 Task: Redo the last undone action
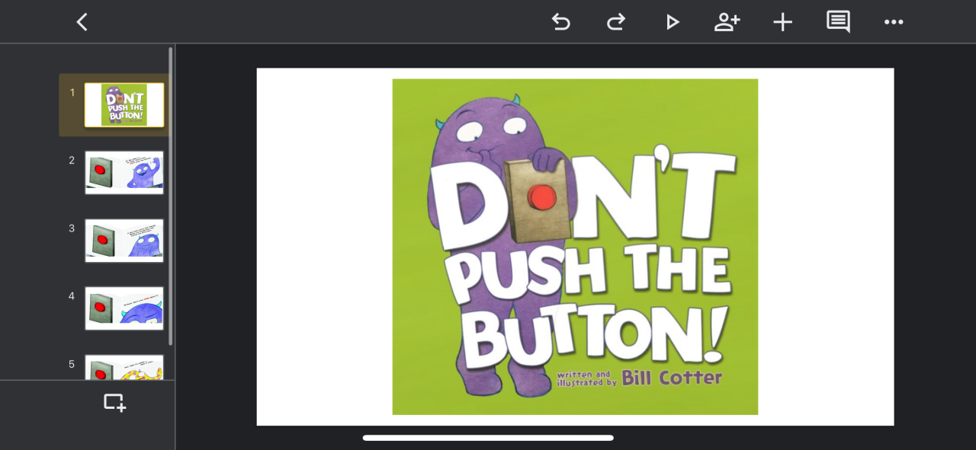[615, 22]
